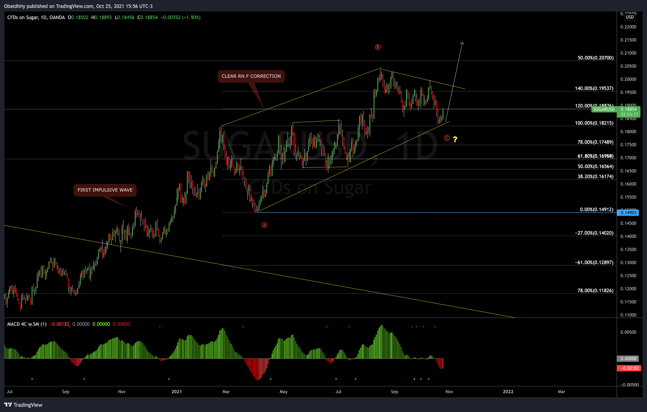Viewport: 647px width, 412px height.
Task: Click the circled C wave label
Action: (x=447, y=138)
